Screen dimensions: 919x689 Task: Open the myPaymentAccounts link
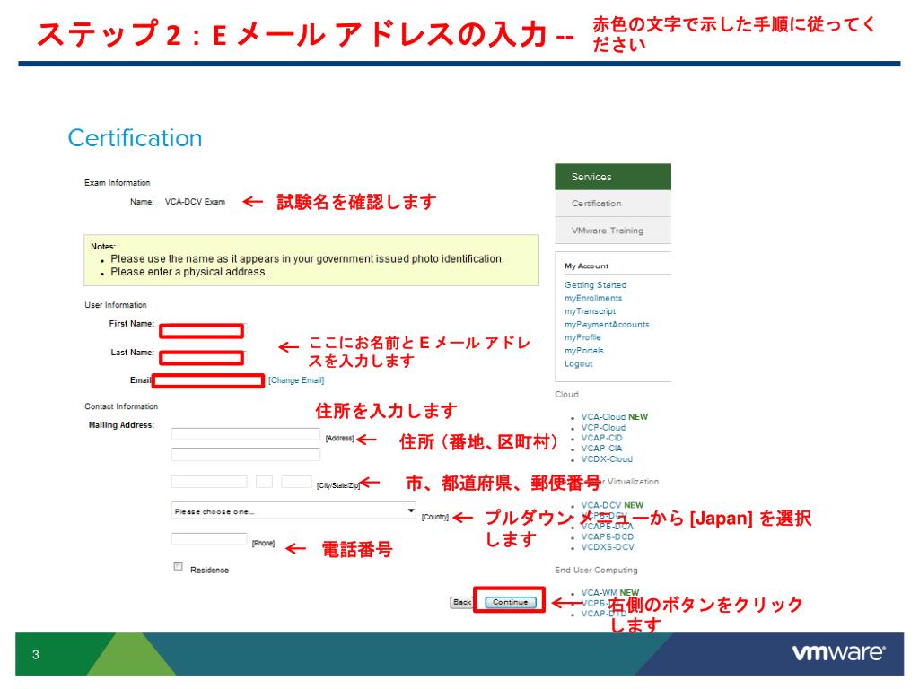click(x=607, y=324)
